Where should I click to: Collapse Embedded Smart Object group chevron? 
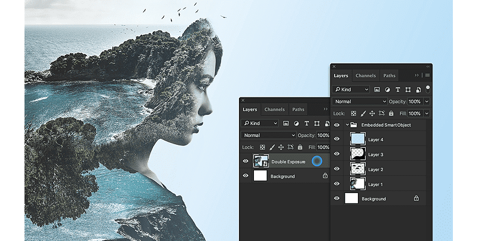347,125
